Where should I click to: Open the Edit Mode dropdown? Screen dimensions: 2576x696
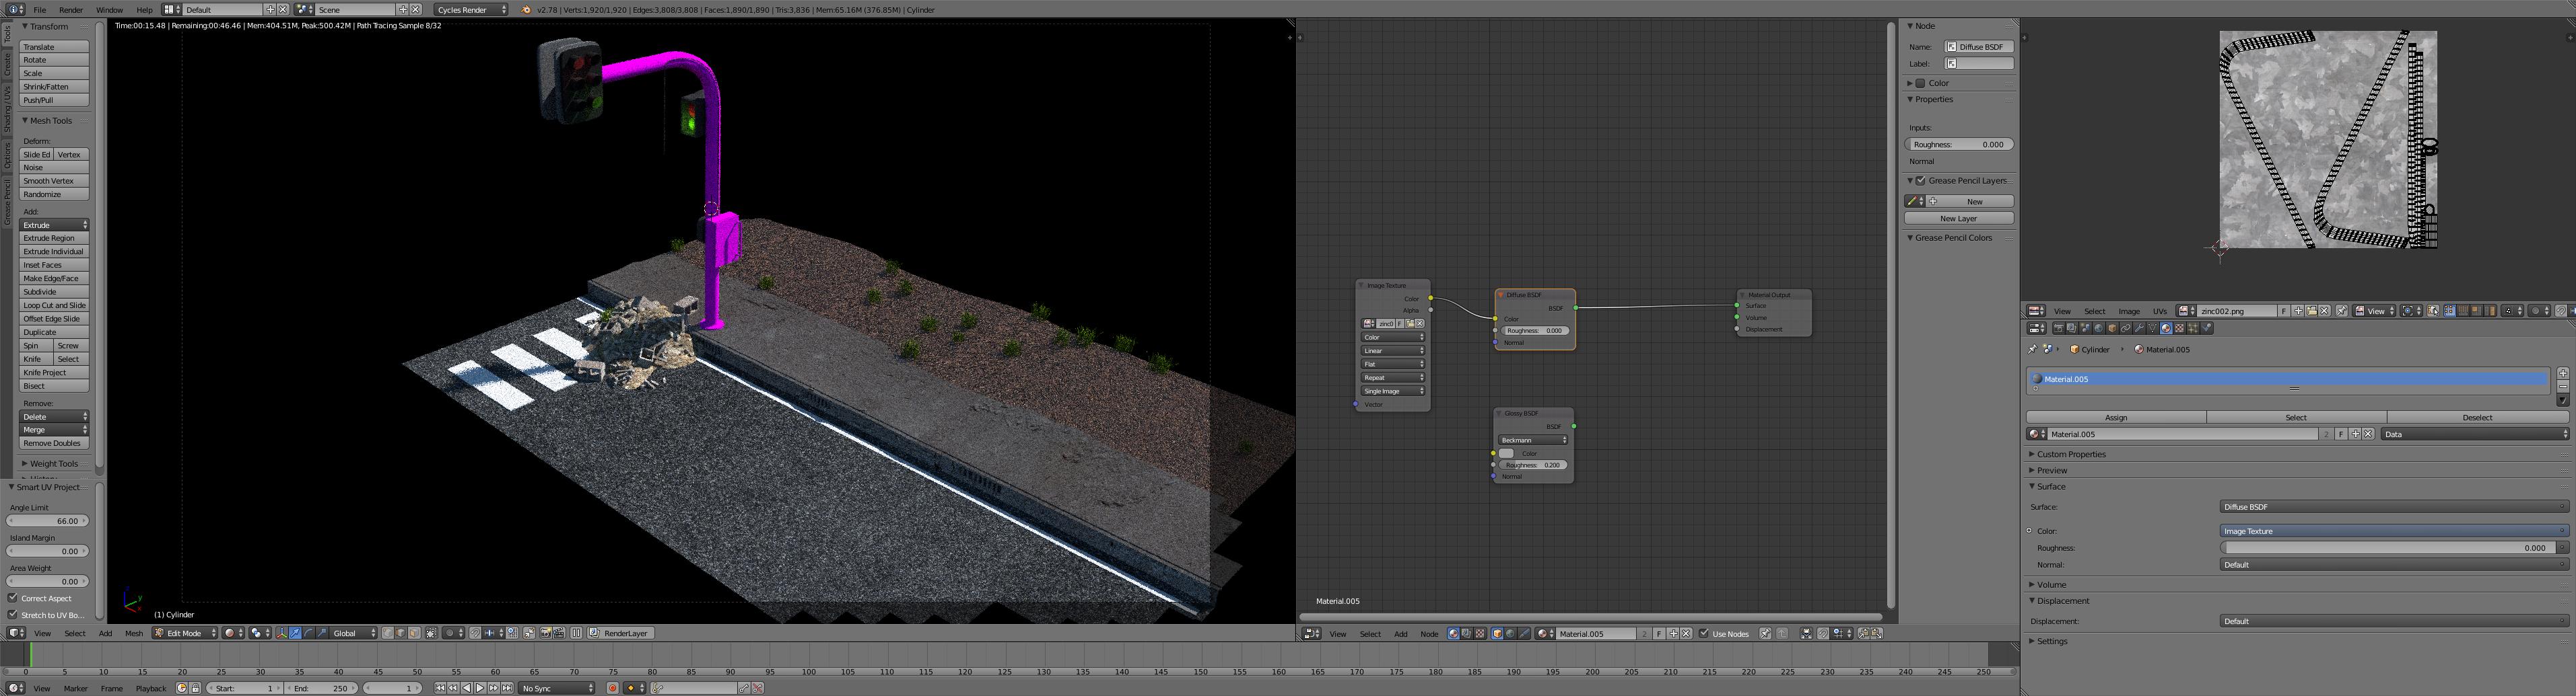185,633
